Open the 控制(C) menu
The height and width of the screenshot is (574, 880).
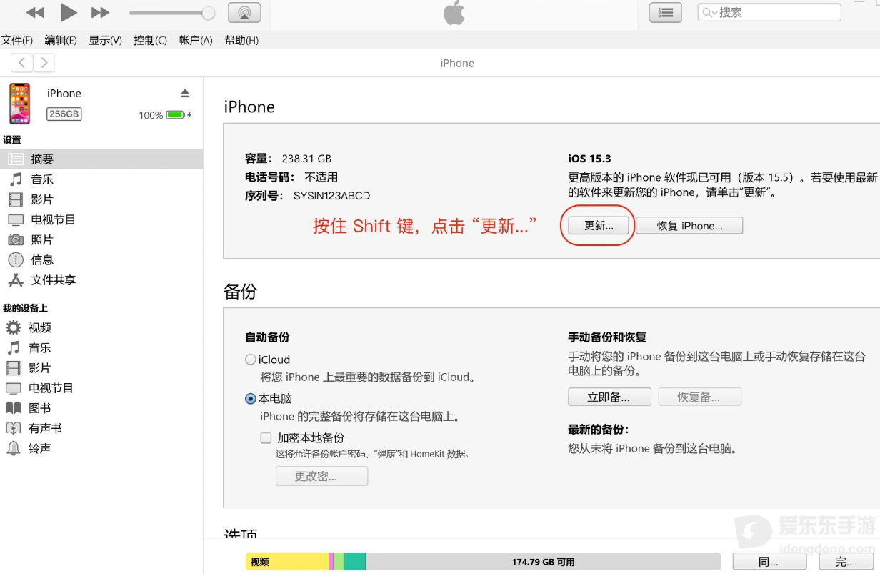(x=150, y=40)
